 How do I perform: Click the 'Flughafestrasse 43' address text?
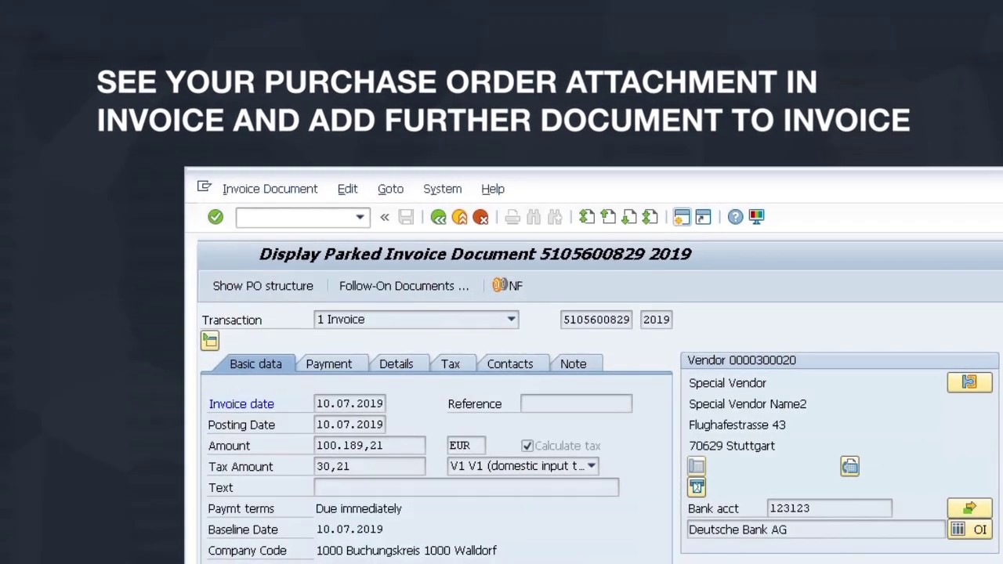[x=737, y=425]
